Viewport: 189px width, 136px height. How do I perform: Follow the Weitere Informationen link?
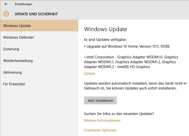click(x=102, y=120)
